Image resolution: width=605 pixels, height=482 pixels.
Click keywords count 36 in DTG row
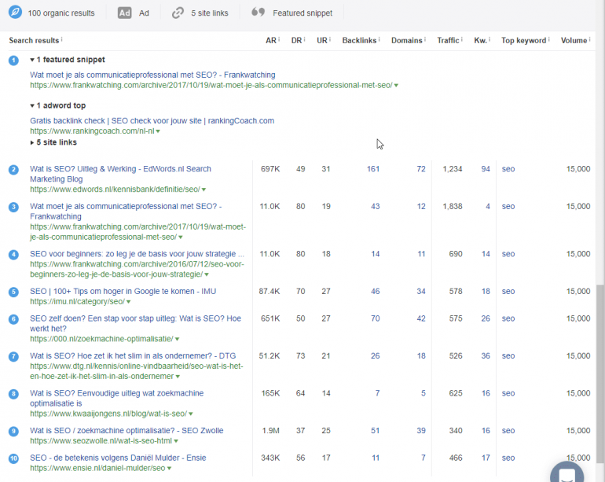[x=486, y=356]
